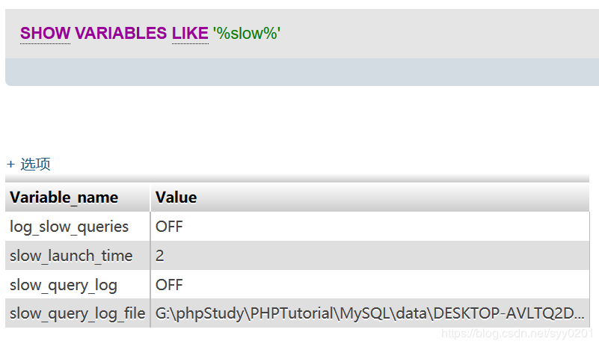Click the LIKE keyword in the query
The width and height of the screenshot is (599, 347).
pyautogui.click(x=190, y=33)
